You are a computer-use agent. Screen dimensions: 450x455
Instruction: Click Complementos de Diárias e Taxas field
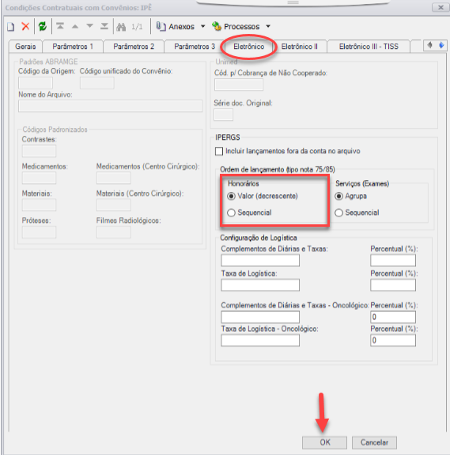(260, 261)
